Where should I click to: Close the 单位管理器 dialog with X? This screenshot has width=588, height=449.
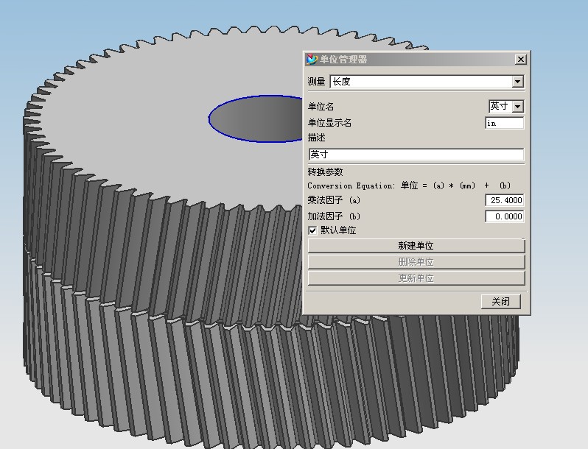(520, 59)
